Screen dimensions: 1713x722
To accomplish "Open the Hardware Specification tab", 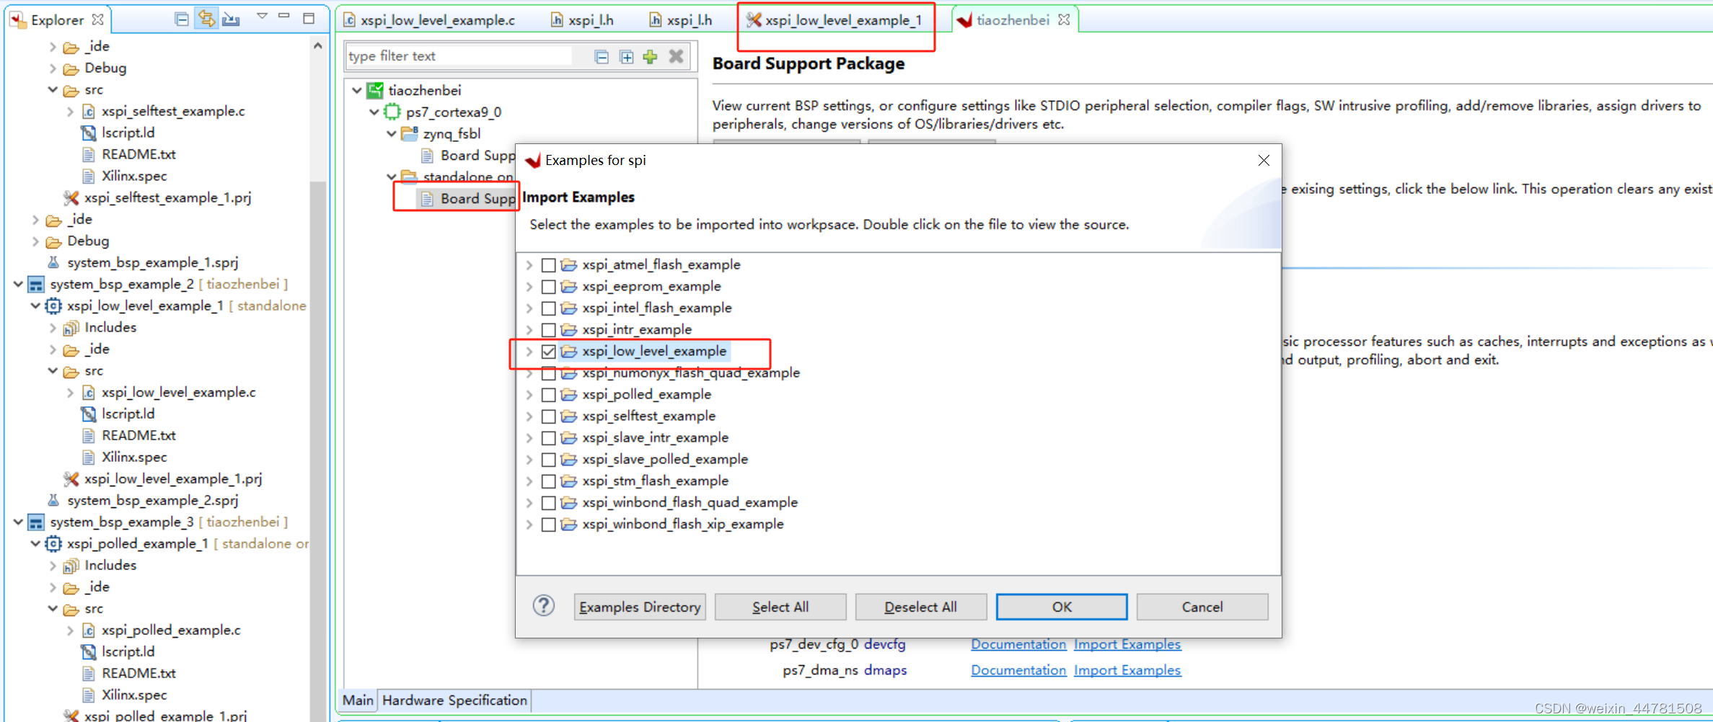I will [455, 700].
